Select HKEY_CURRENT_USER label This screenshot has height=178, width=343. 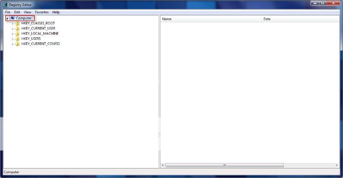[38, 28]
